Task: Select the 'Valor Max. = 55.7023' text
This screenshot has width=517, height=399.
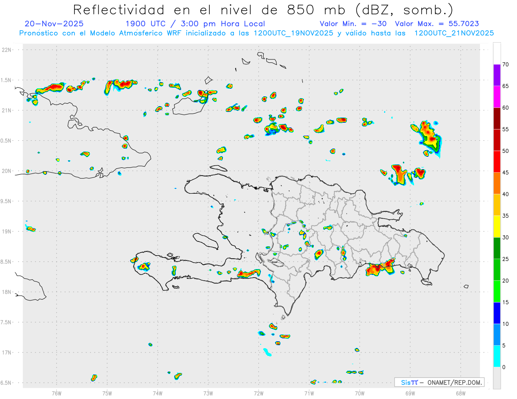Action: 437,24
